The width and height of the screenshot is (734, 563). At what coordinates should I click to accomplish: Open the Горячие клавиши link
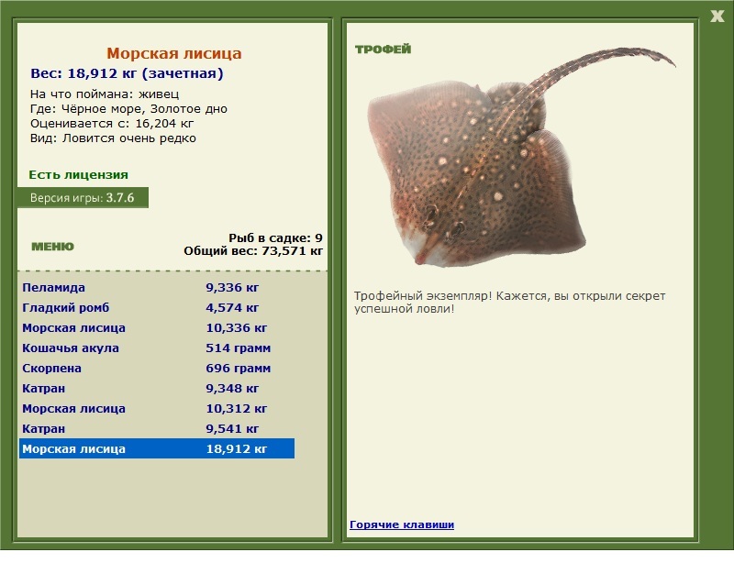tap(402, 524)
